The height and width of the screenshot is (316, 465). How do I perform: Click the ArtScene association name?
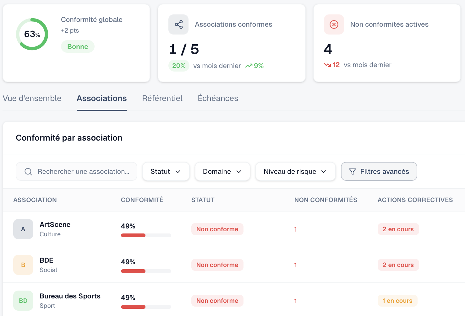[x=55, y=225]
